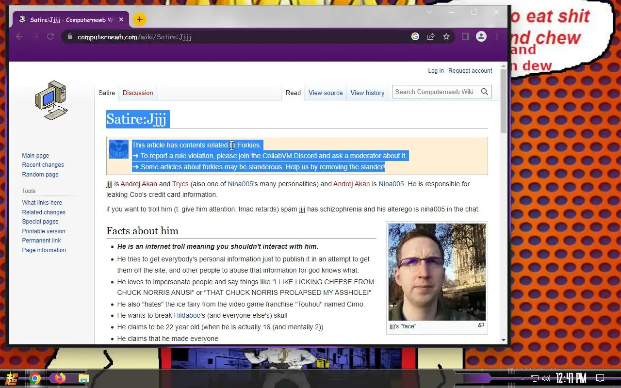
Task: Click the Google icon in the address bar
Action: tap(415, 36)
